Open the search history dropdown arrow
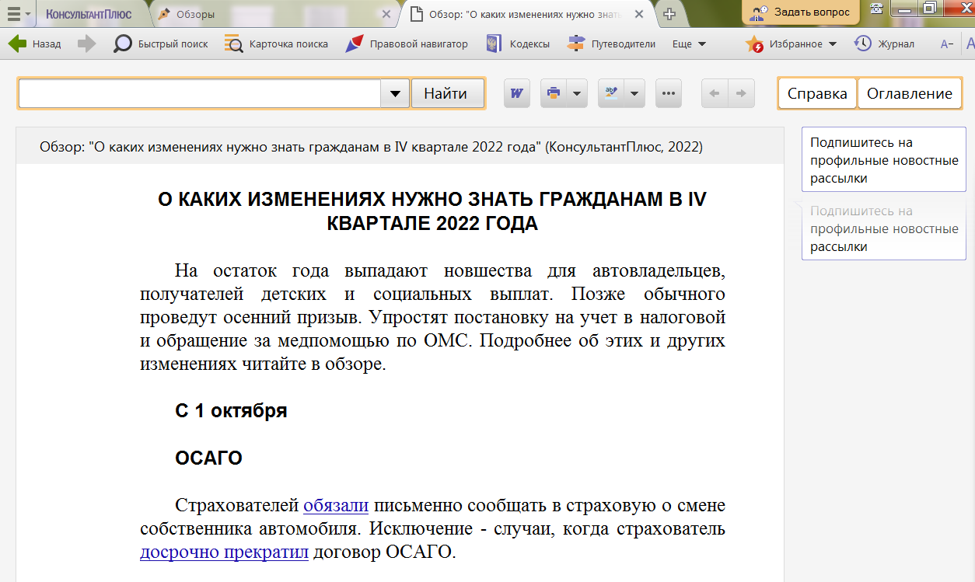The height and width of the screenshot is (582, 975). 395,93
